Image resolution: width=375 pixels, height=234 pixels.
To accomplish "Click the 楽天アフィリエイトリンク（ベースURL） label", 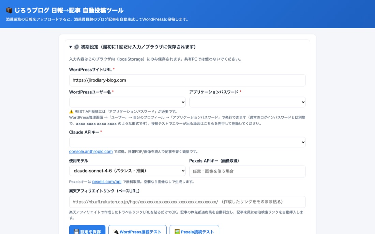I will tap(105, 191).
